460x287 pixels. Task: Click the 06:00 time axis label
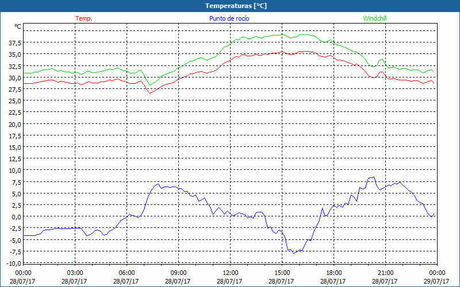[126, 273]
